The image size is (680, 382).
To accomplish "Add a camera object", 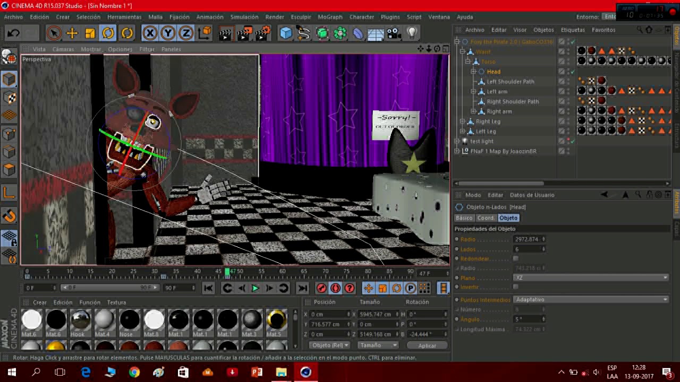I will 394,33.
